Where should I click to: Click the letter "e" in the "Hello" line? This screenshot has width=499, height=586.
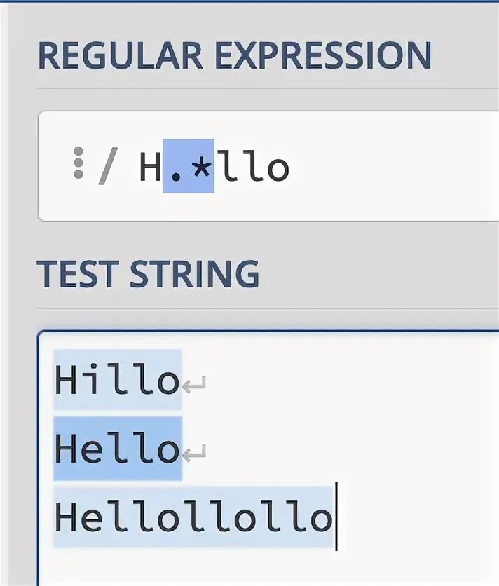click(92, 449)
